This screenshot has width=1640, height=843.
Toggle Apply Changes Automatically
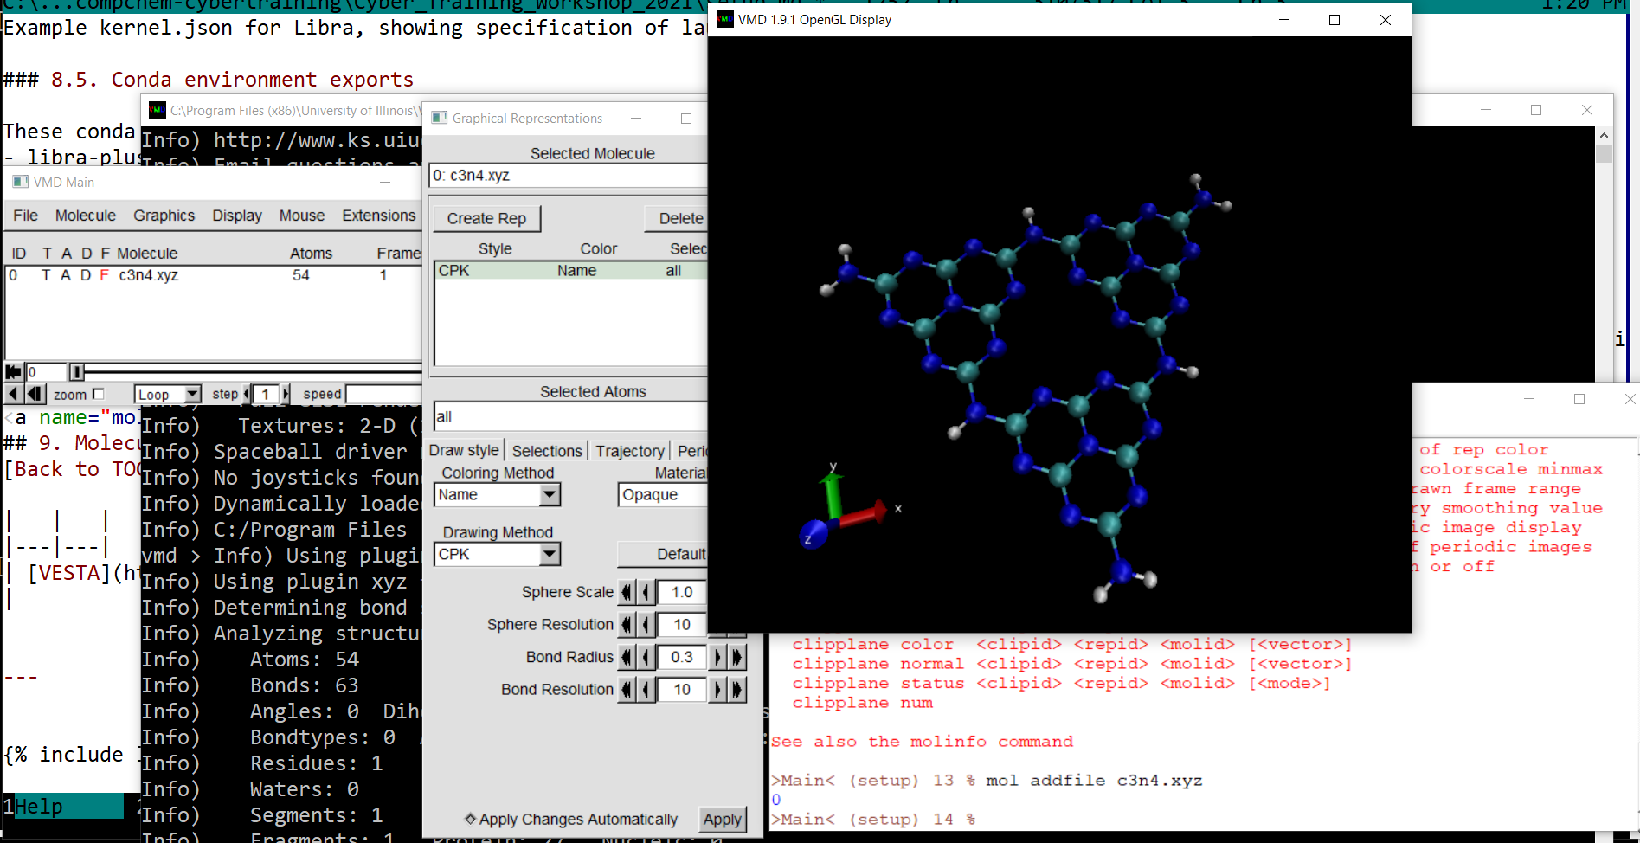point(471,819)
